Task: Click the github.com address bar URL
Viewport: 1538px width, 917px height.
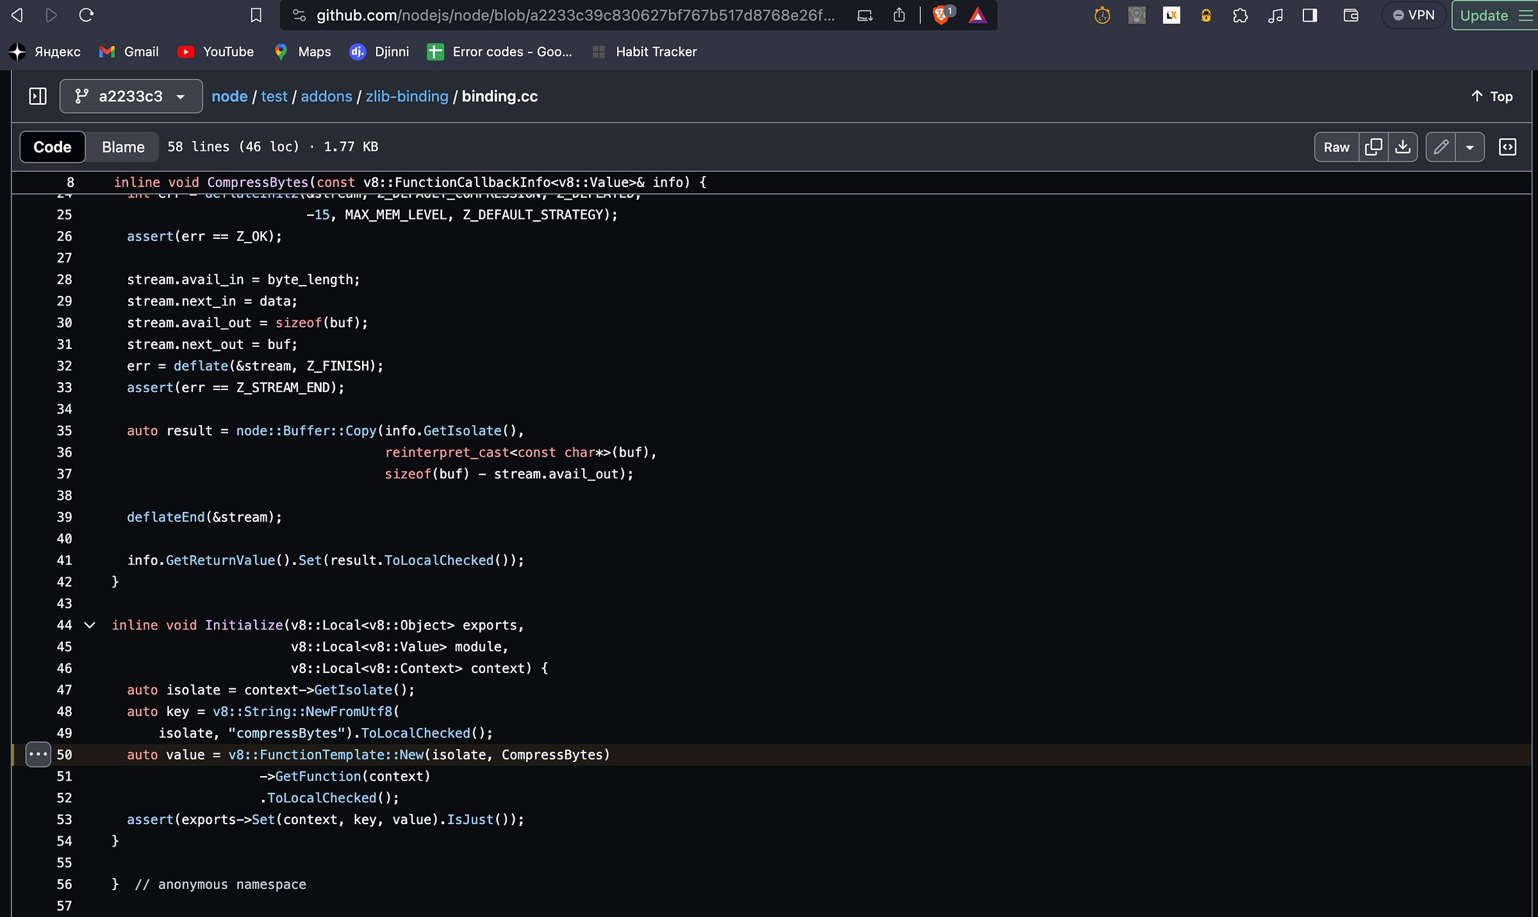Action: (x=575, y=15)
